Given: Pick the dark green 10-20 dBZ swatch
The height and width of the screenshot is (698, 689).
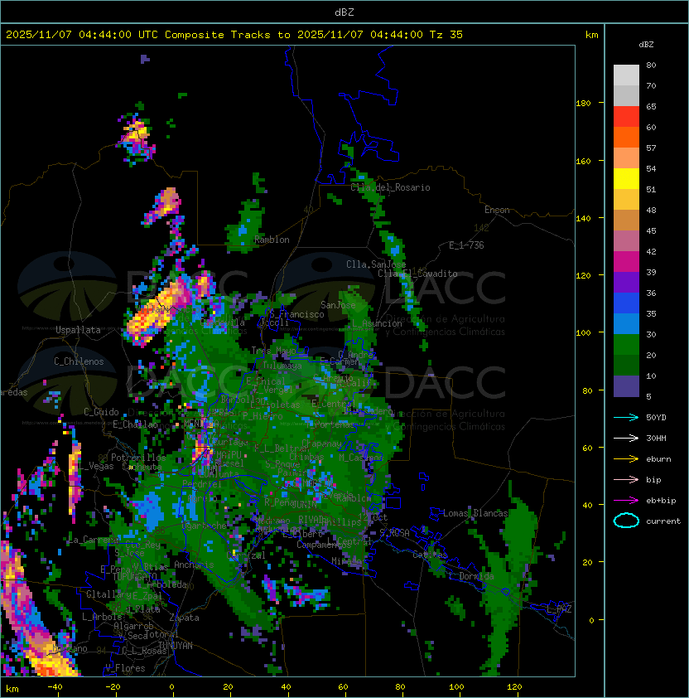Looking at the screenshot, I should (626, 365).
